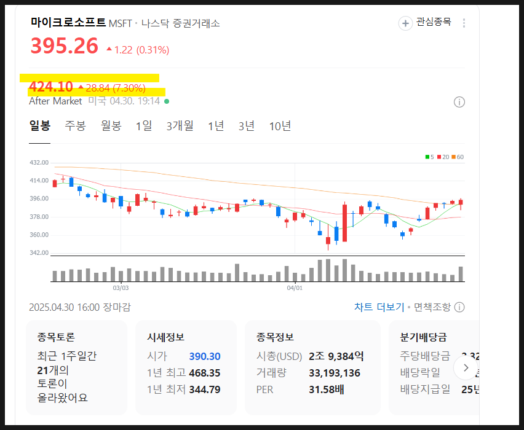Open the 차트 더보기 link
The width and height of the screenshot is (524, 430).
click(379, 307)
